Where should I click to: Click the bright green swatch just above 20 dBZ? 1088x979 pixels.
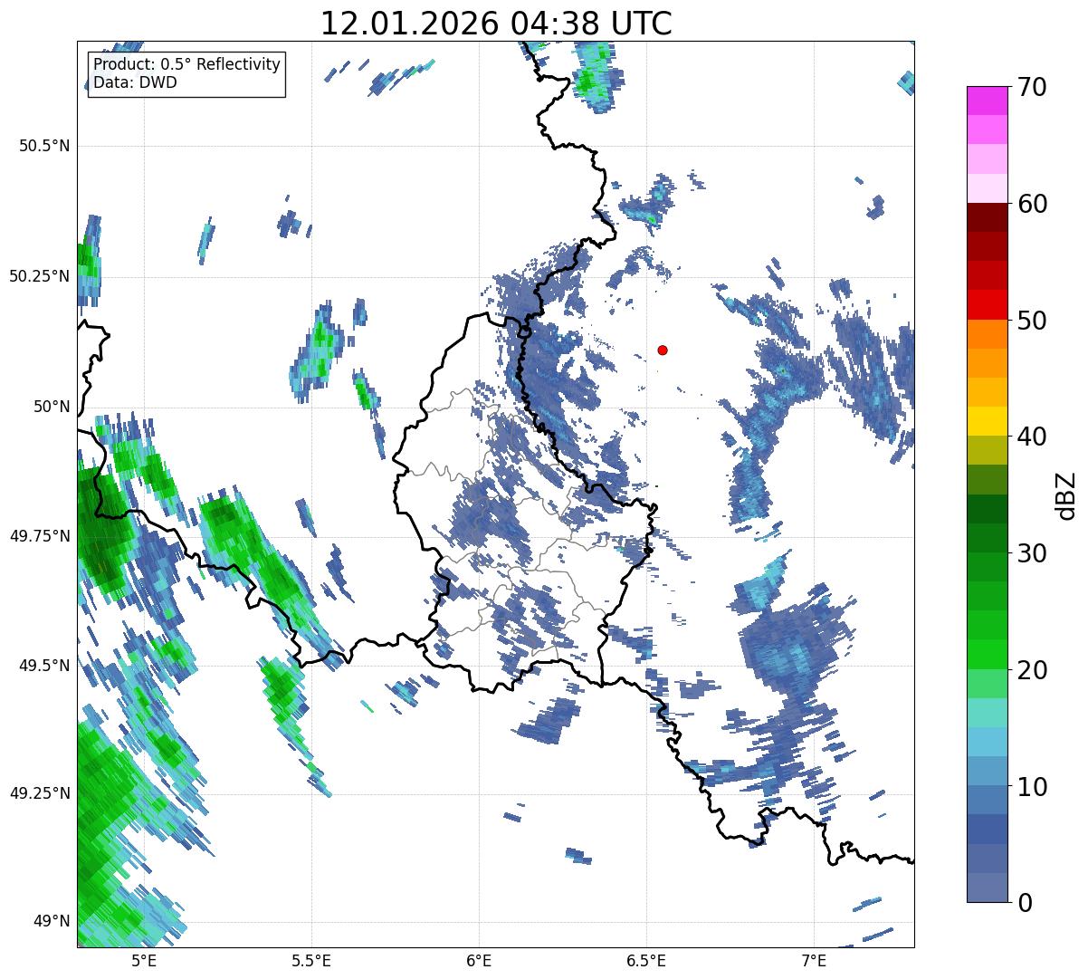(987, 655)
